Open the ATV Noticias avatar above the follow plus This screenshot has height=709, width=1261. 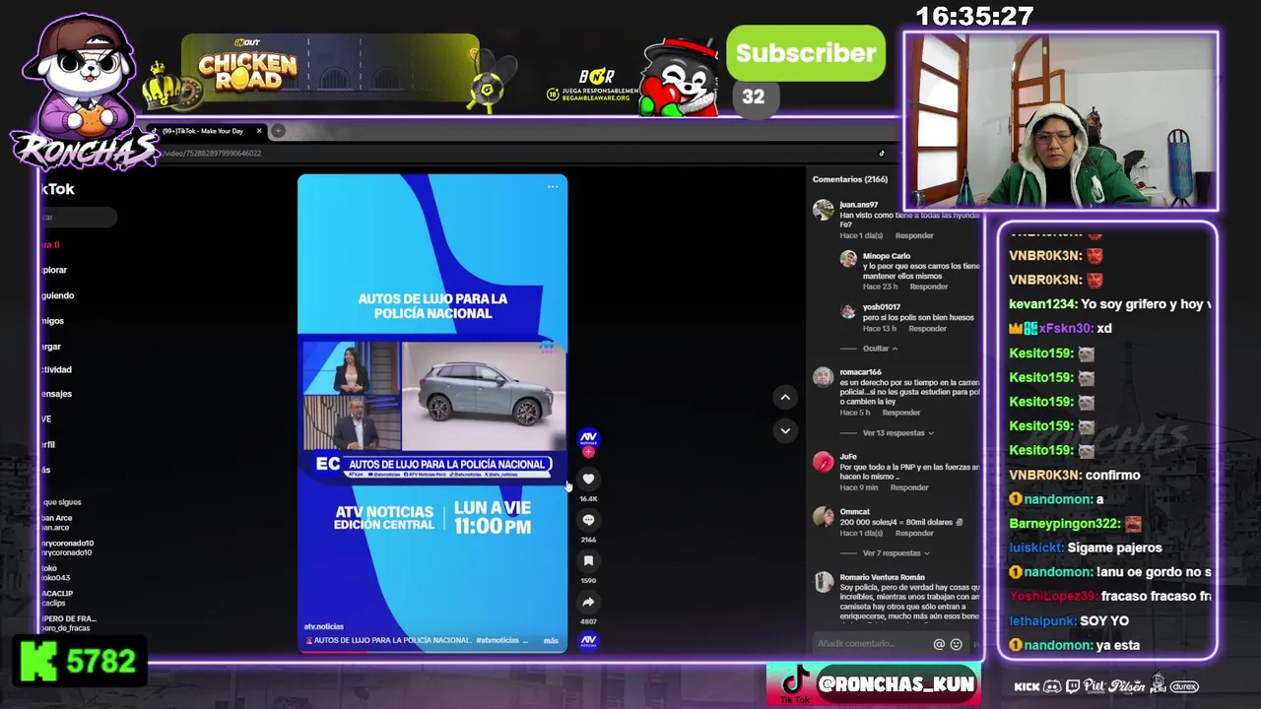coord(588,437)
